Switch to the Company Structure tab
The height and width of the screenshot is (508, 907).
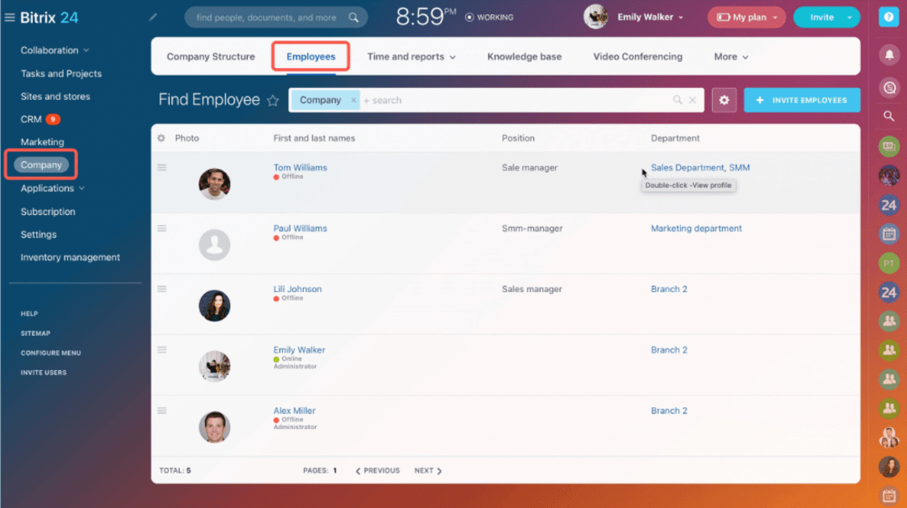coord(212,56)
